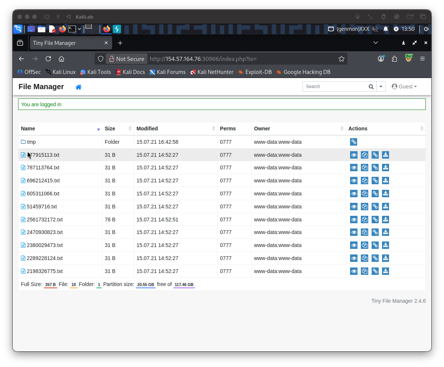The image size is (444, 367).
Task: Sort the table by Name column
Action: point(28,129)
